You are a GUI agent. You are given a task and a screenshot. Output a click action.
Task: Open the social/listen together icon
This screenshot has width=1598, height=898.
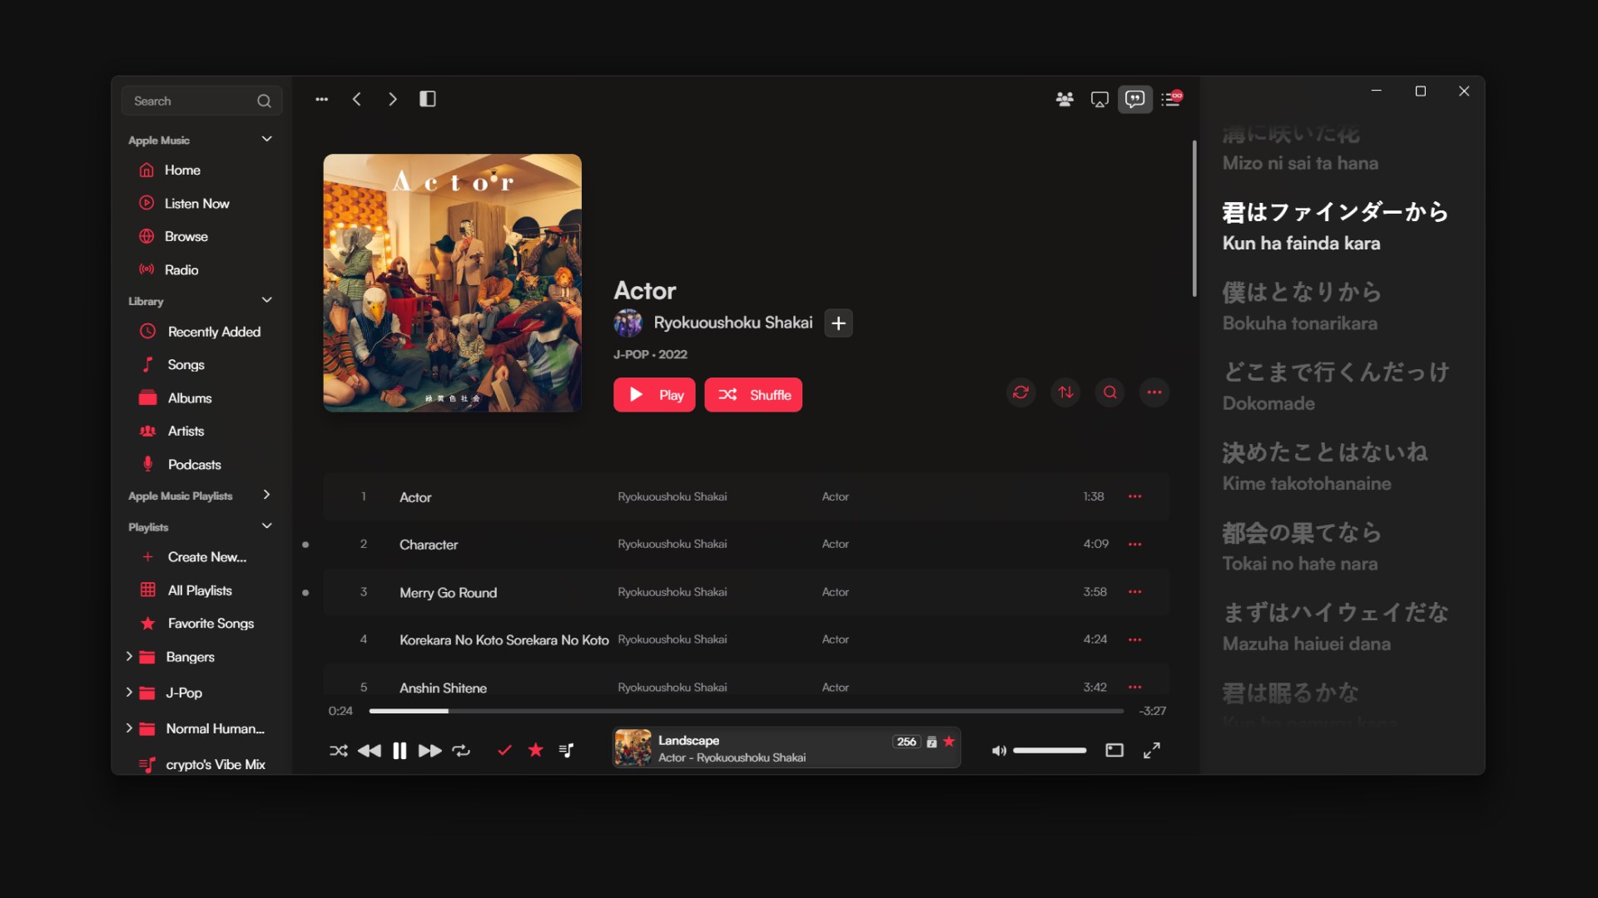coord(1064,99)
